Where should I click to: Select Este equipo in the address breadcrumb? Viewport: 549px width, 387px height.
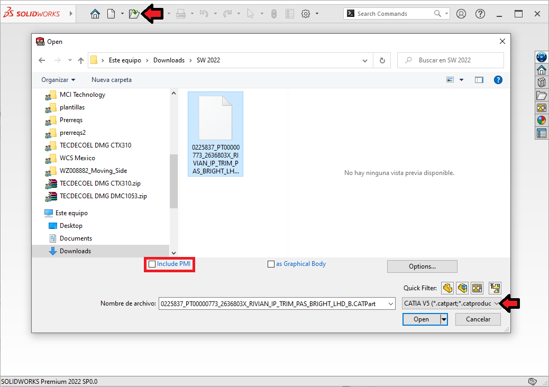[x=125, y=60]
